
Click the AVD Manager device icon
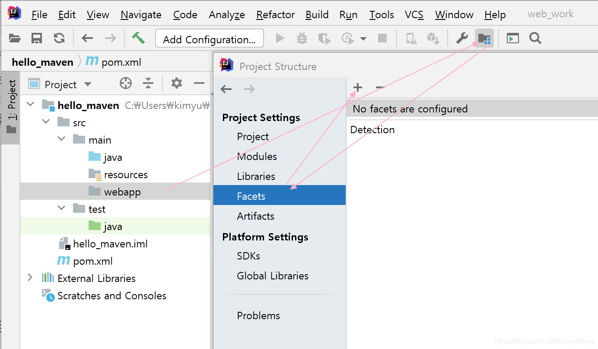[411, 39]
